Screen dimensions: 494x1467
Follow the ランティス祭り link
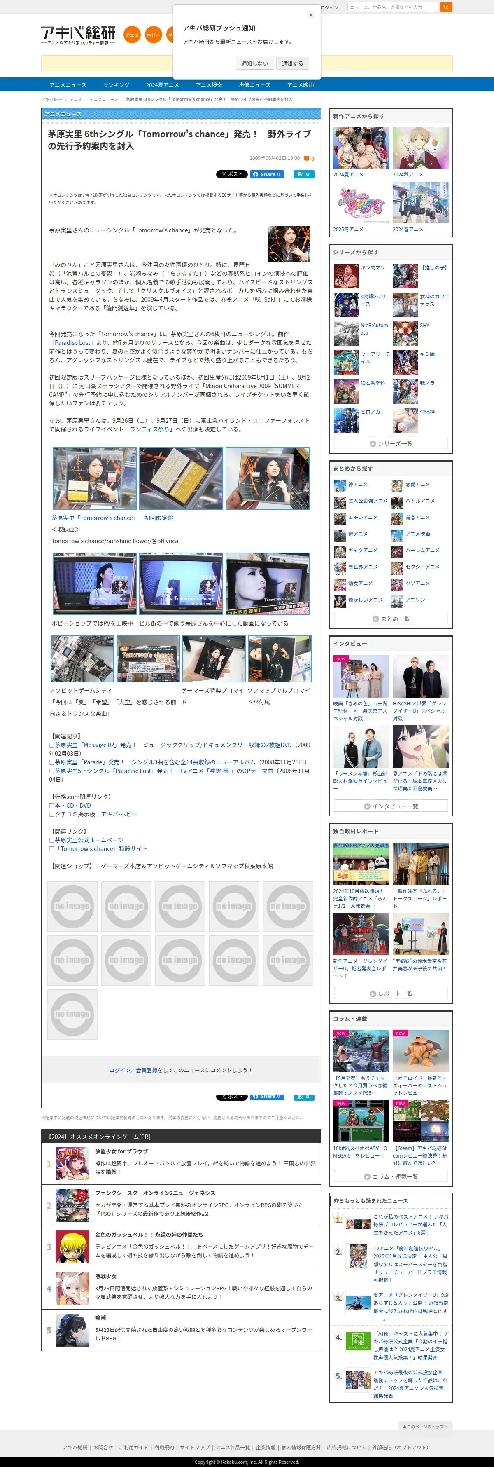pos(150,429)
